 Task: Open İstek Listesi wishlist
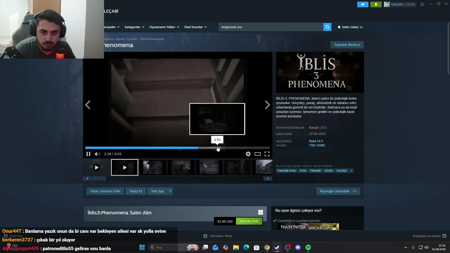coord(350,27)
